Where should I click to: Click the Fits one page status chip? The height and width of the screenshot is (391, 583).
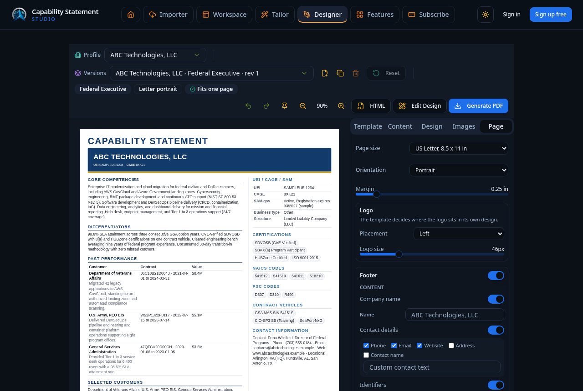point(211,89)
